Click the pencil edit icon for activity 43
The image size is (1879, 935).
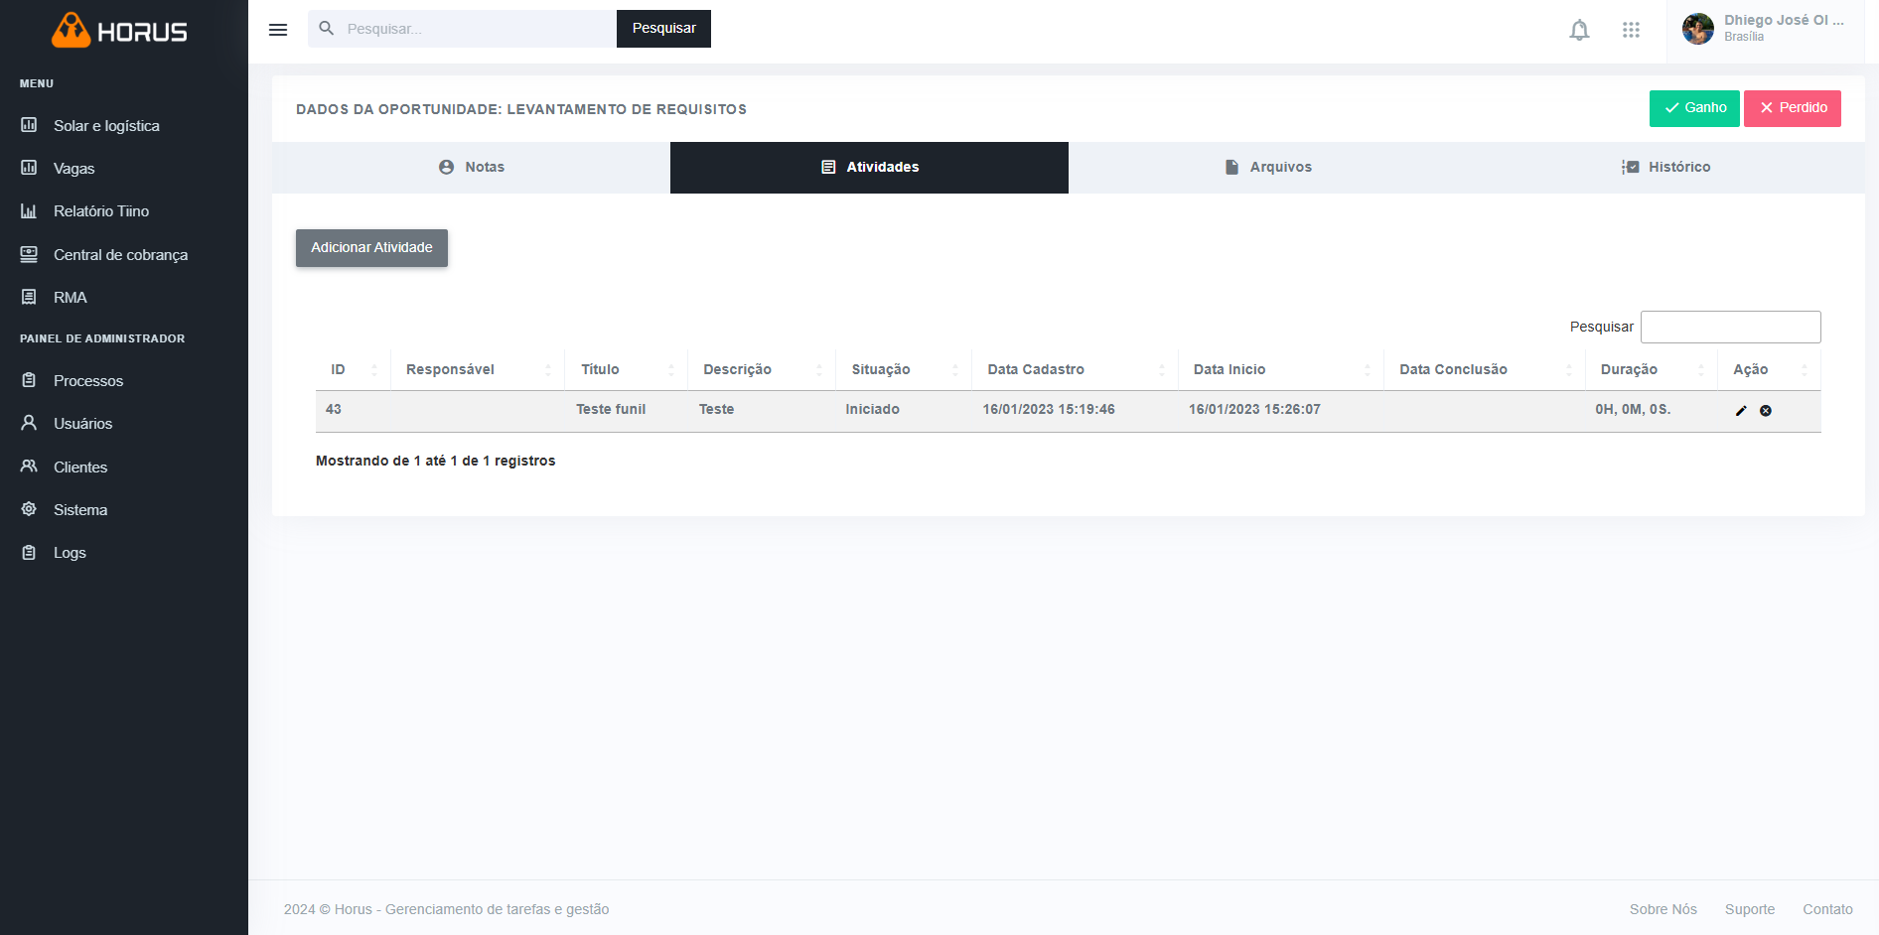point(1740,411)
